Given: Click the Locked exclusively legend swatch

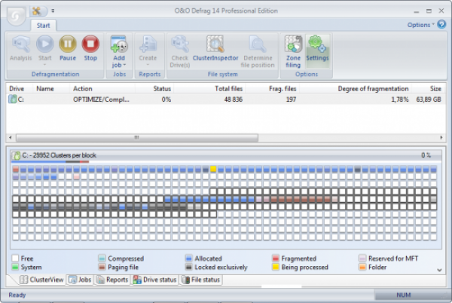Looking at the screenshot, I should (189, 267).
